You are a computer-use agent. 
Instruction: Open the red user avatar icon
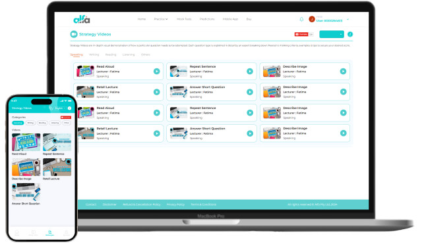pyautogui.click(x=311, y=19)
